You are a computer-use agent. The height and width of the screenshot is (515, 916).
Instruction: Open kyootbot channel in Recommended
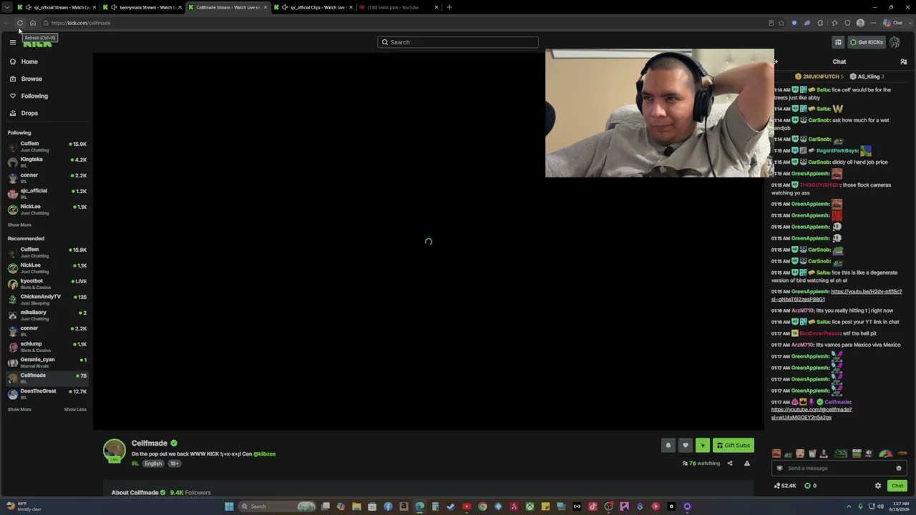point(47,284)
